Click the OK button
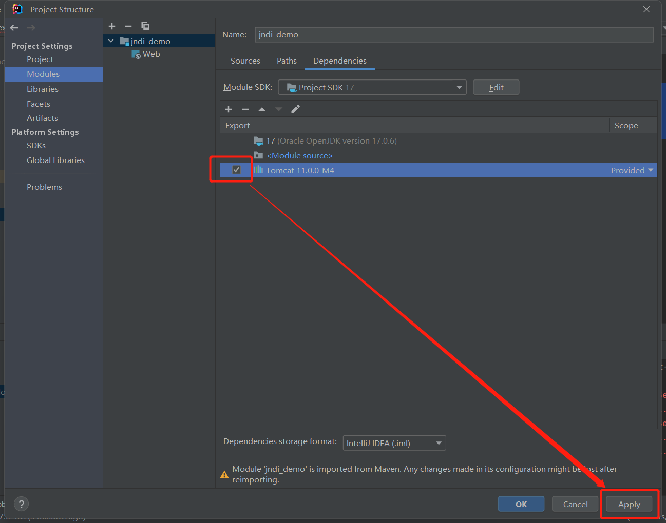 click(521, 504)
